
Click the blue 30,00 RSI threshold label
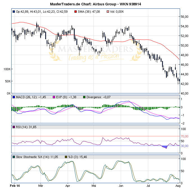185,146
